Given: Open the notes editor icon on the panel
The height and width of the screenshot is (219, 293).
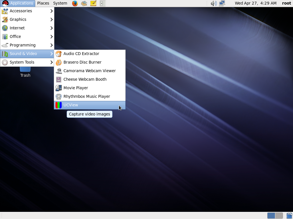Looking at the screenshot, I should (92, 3).
